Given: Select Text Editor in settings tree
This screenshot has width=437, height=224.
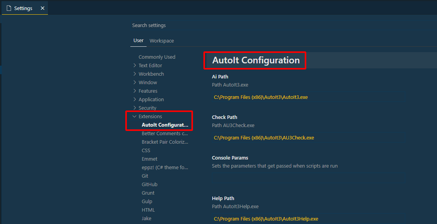Looking at the screenshot, I should click(x=150, y=65).
